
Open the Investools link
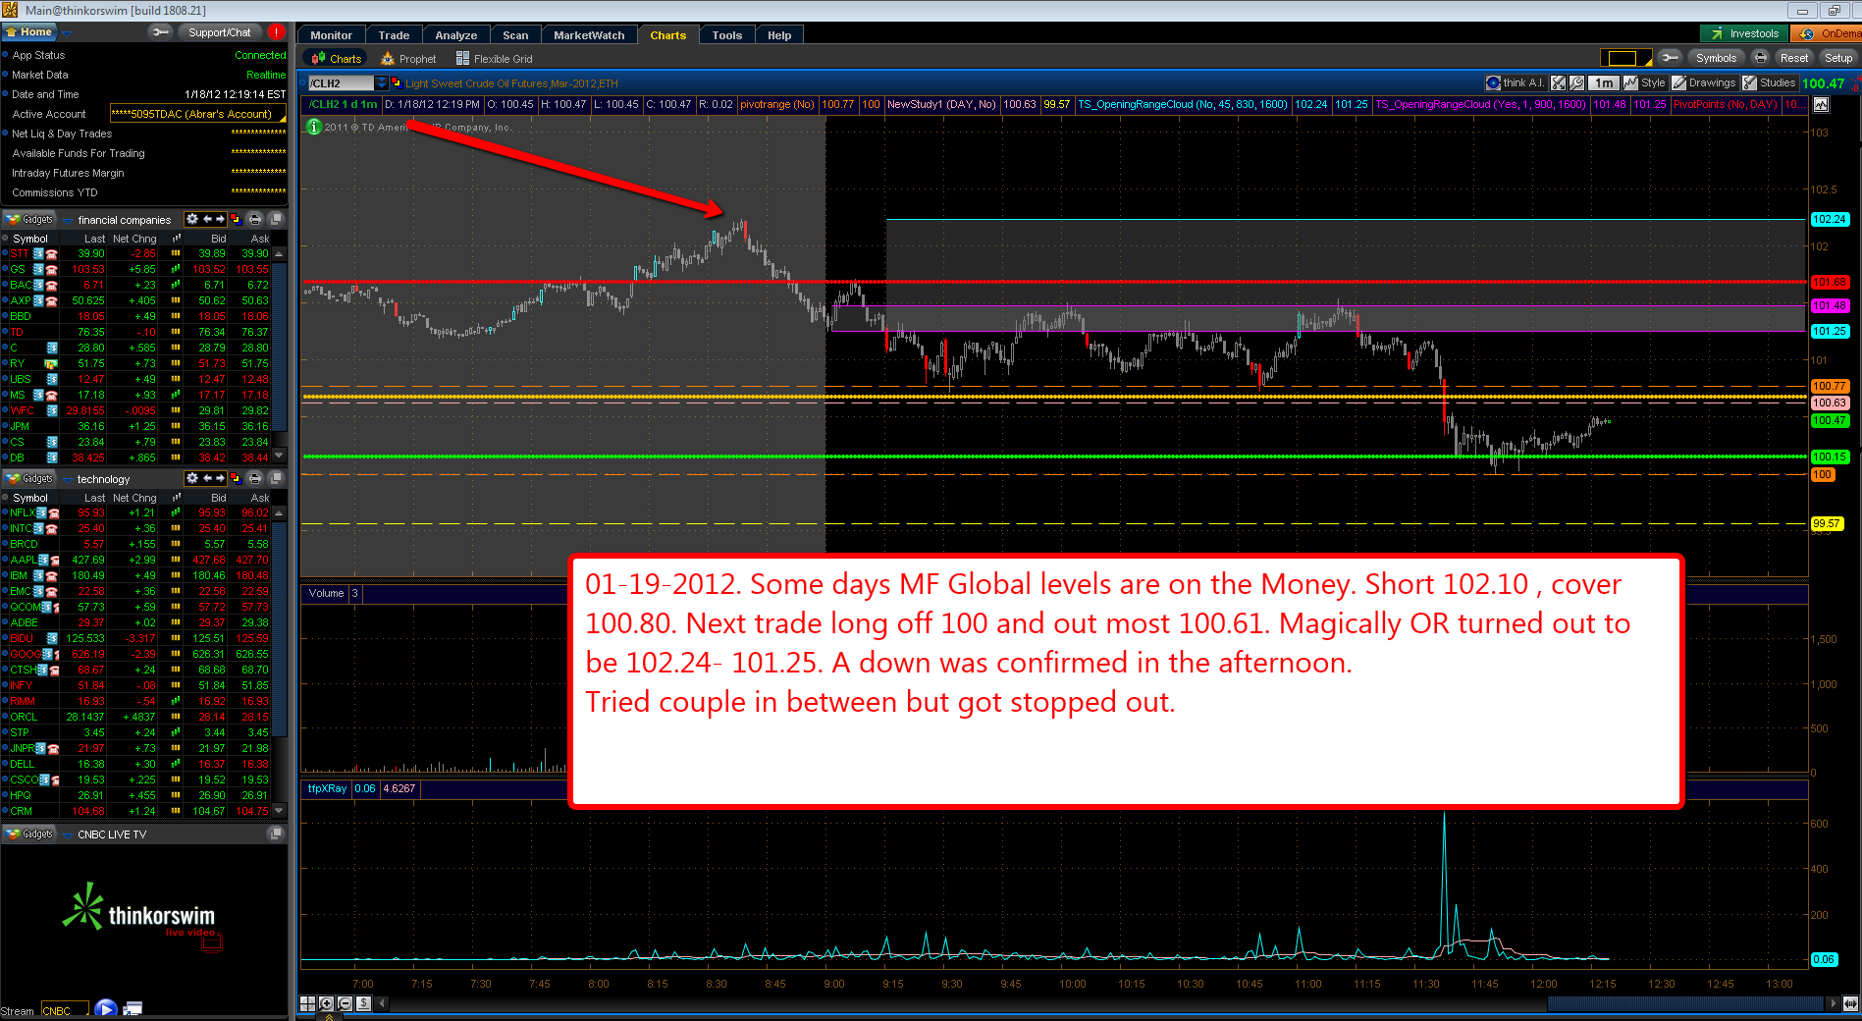click(x=1743, y=33)
